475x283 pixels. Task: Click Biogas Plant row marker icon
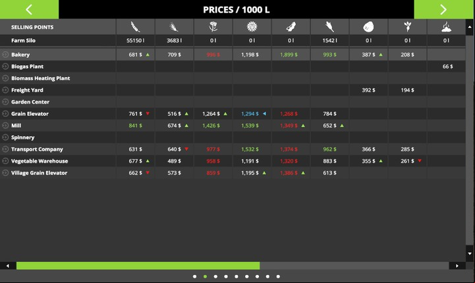[5, 66]
